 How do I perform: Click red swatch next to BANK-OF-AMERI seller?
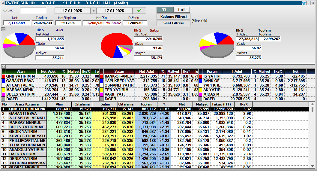[x=102, y=76]
